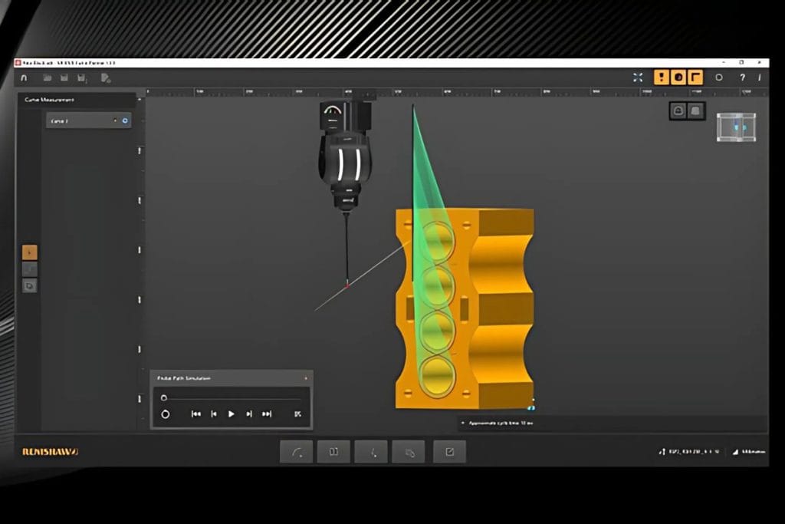Open the info icon at top right
The width and height of the screenshot is (785, 524).
759,77
